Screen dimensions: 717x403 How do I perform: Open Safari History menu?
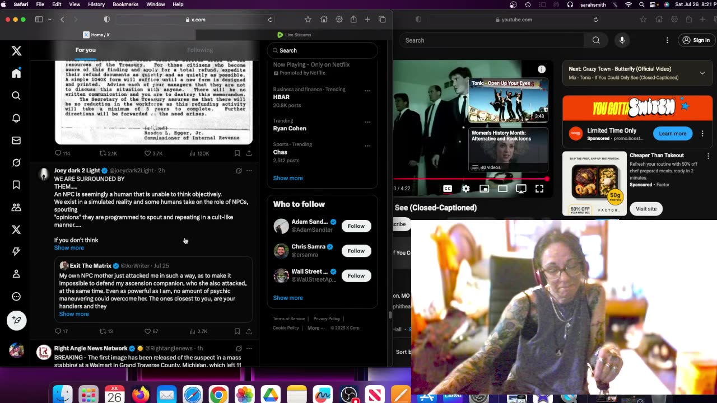(x=96, y=4)
